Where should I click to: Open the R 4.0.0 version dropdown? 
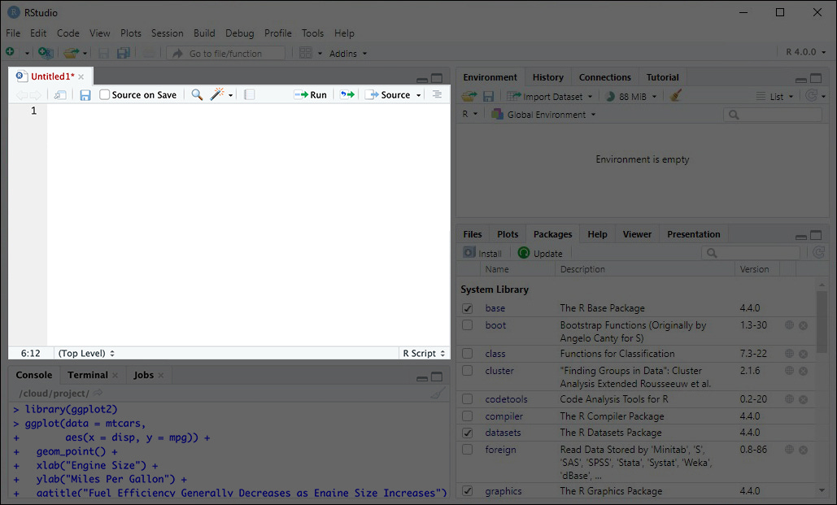click(x=806, y=52)
